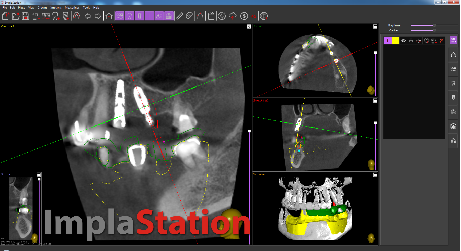
Task: Restore the Coronal view pane
Action: (249, 27)
